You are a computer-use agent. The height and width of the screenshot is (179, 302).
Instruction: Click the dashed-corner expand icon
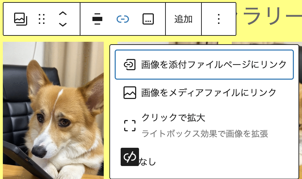tap(129, 125)
